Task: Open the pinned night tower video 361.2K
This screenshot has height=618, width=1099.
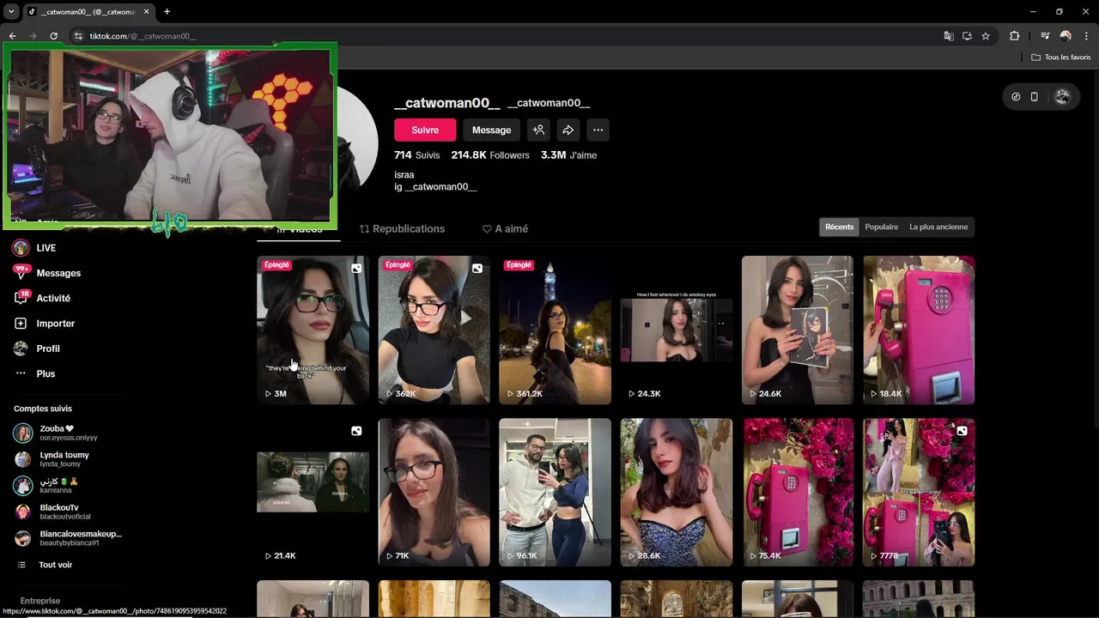Action: point(555,330)
